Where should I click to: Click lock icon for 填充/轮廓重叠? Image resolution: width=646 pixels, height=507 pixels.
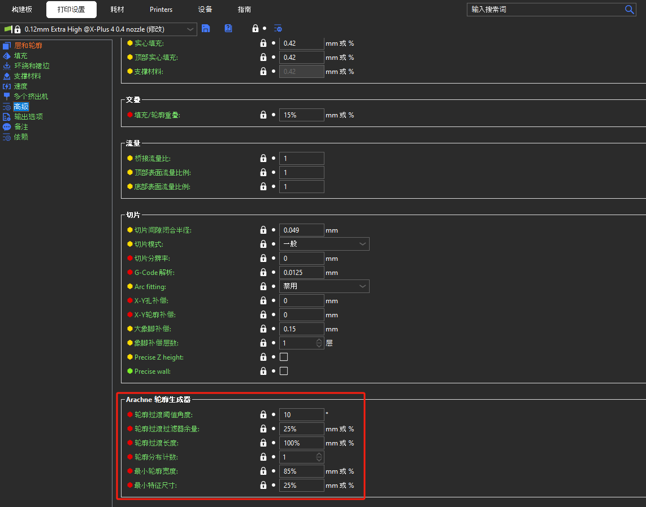(263, 115)
